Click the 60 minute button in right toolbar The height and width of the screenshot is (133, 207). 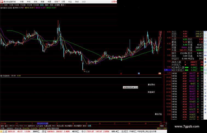point(205,90)
